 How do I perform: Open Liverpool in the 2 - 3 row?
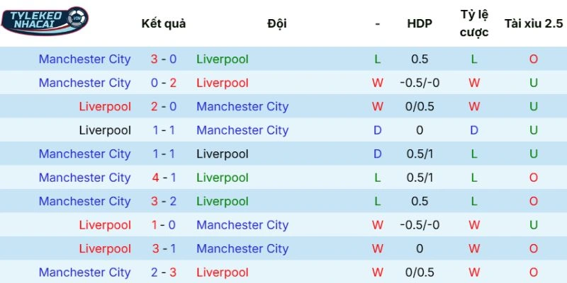coord(223,272)
